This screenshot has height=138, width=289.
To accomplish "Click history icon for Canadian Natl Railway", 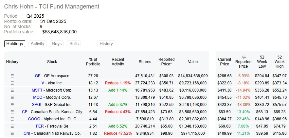I will pyautogui.click(x=12, y=133).
